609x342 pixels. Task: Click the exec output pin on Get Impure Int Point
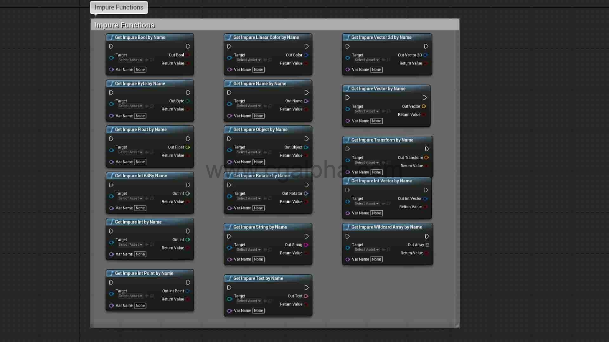point(188,282)
